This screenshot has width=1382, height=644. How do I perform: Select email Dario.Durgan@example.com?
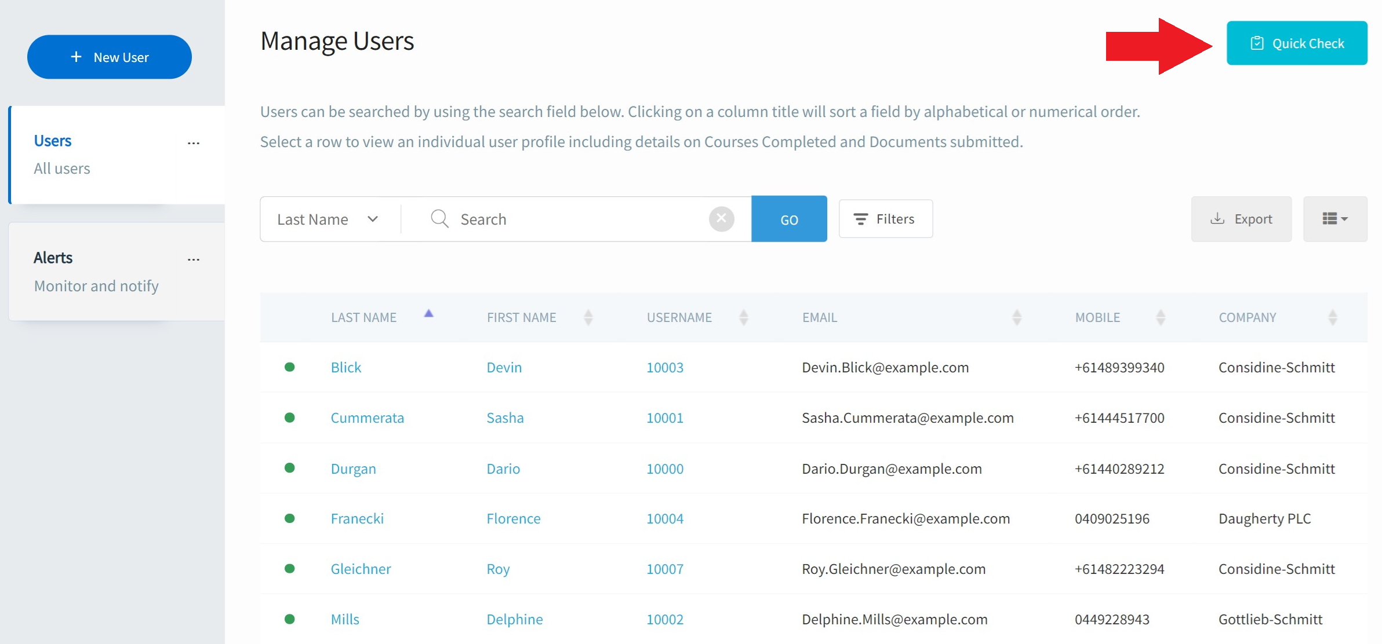click(892, 469)
